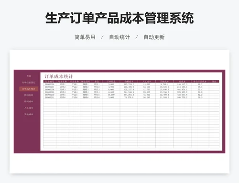Click the 产品6 cell
Image resolution: width=239 pixels, height=183 pixels.
[75, 97]
